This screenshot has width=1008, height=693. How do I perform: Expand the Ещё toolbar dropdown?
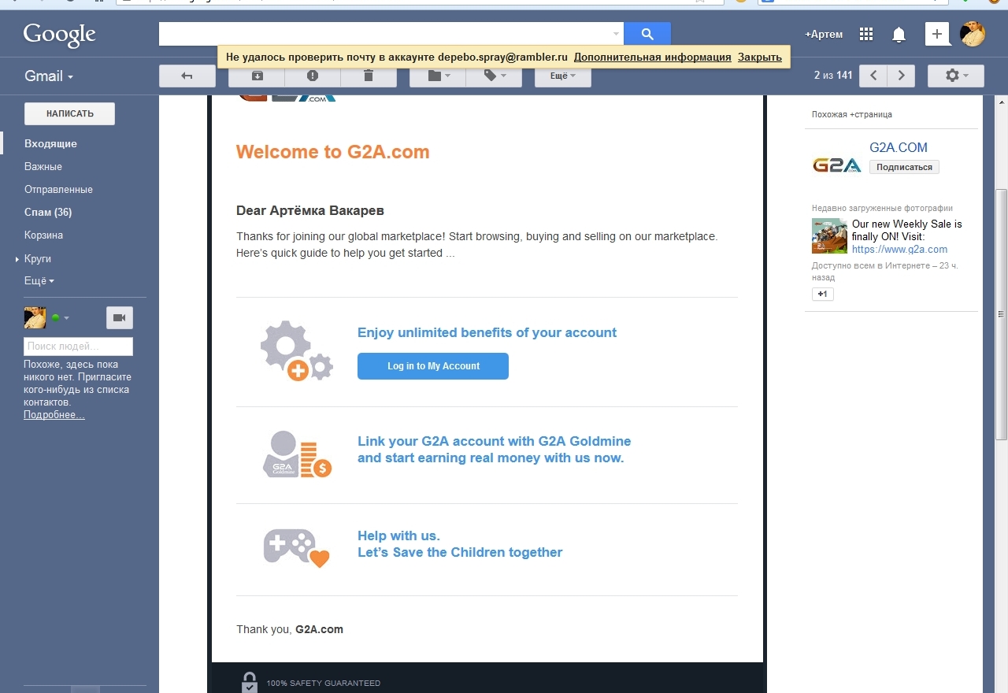562,76
